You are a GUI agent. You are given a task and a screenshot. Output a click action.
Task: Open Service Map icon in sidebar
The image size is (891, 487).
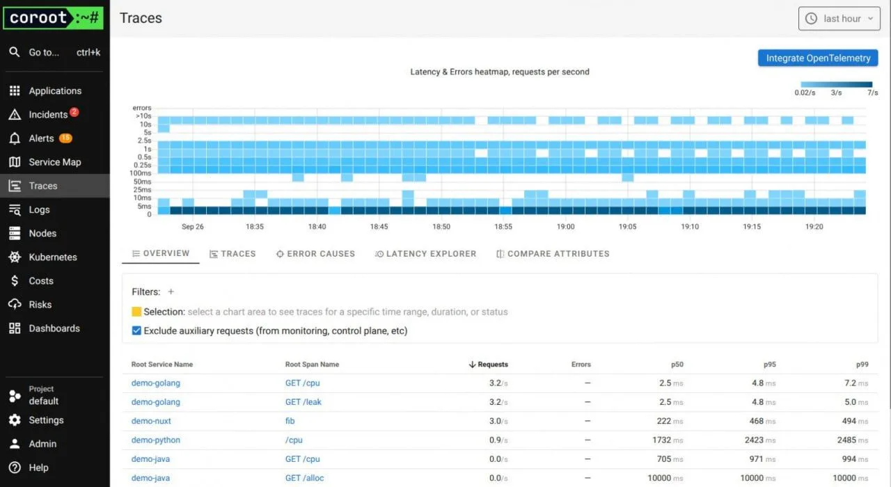(15, 162)
